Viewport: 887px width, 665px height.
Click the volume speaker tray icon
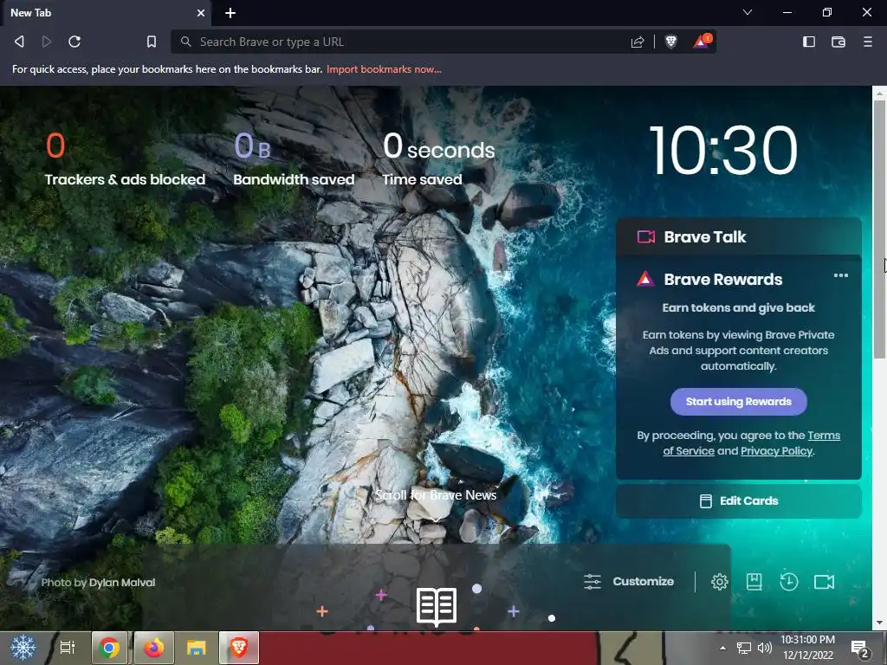pyautogui.click(x=764, y=648)
